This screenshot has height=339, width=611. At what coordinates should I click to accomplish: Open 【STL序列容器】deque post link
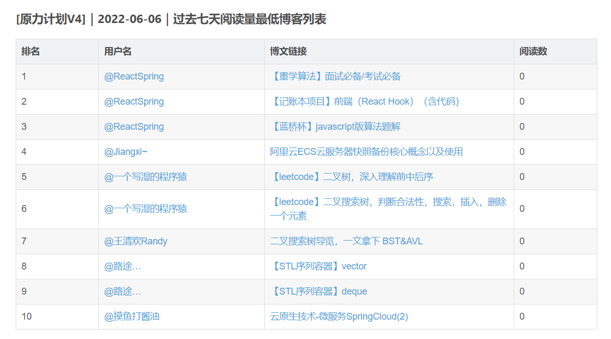pos(319,291)
